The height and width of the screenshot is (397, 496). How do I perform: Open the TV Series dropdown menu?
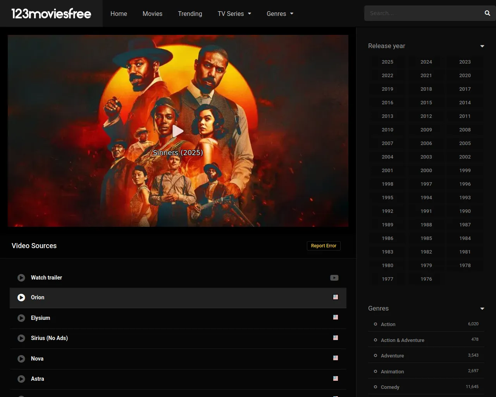point(234,14)
